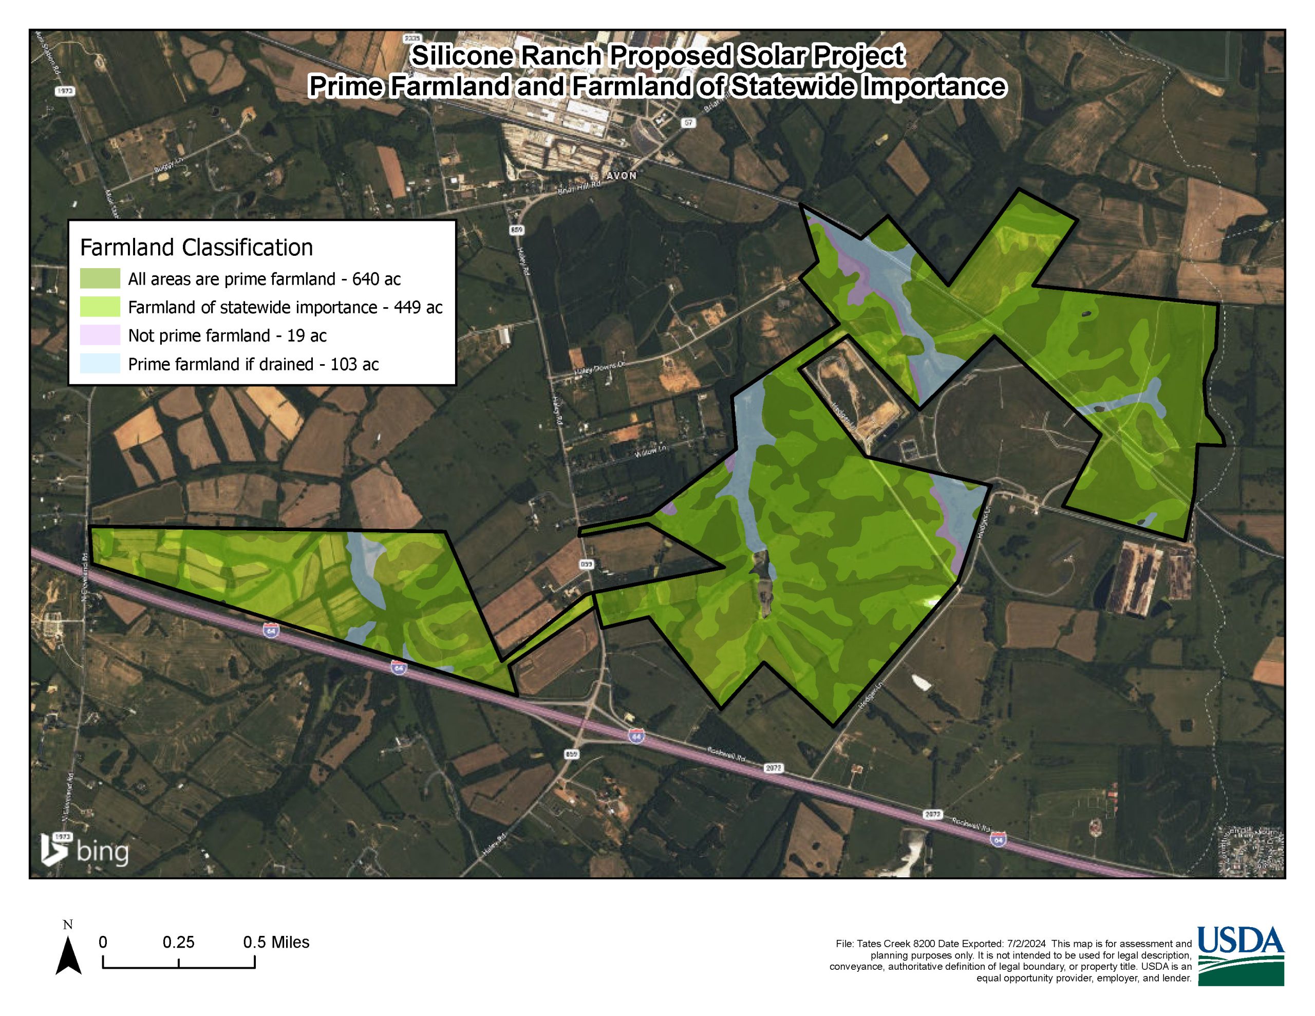Viewport: 1315px width, 1016px height.
Task: Click the I-64 shield beside the interchange ramps
Action: pyautogui.click(x=636, y=736)
